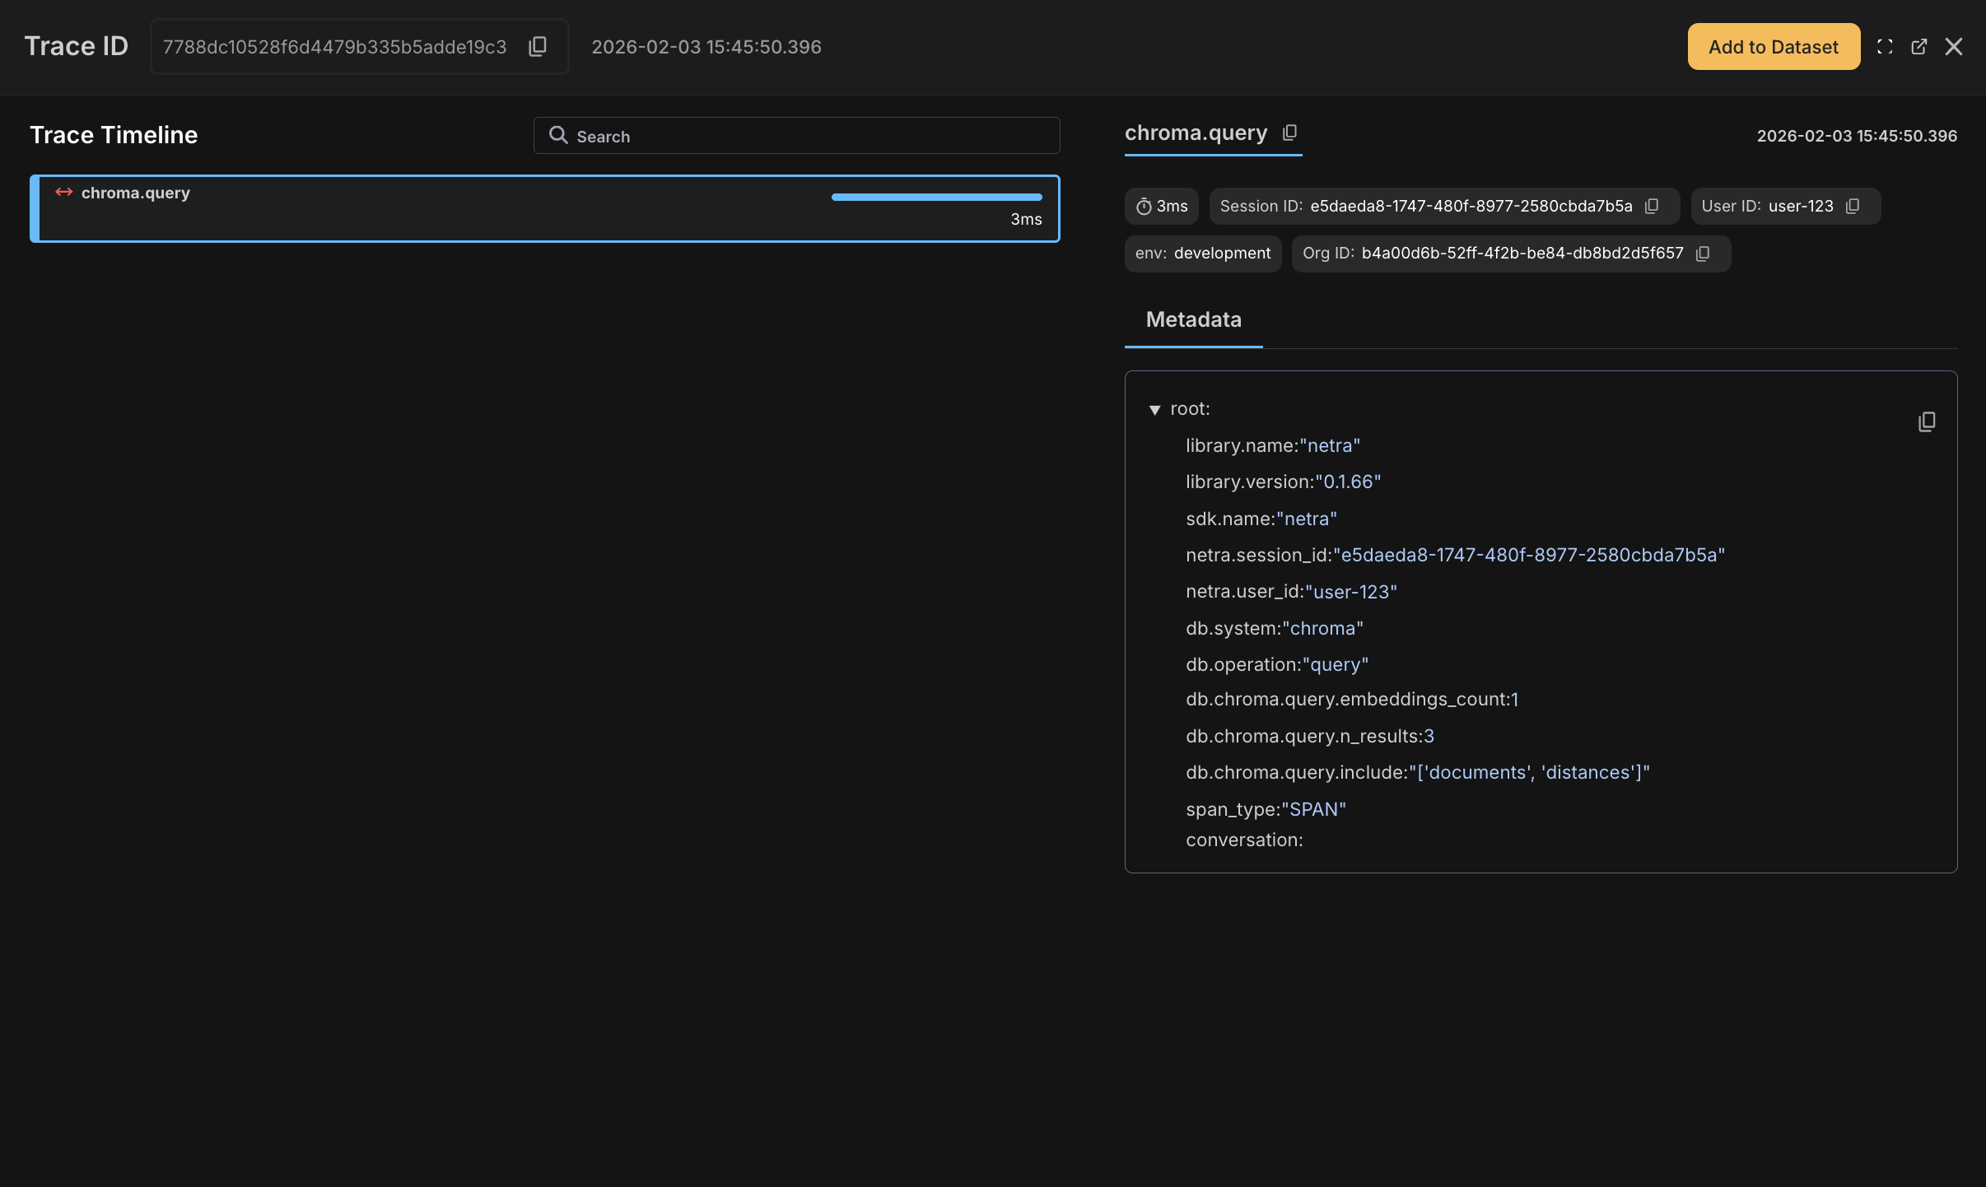1986x1187 pixels.
Task: Click the search magnifier in Trace Timeline
Action: click(558, 135)
